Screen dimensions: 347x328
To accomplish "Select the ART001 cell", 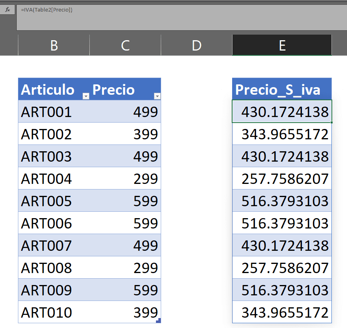I will click(46, 112).
